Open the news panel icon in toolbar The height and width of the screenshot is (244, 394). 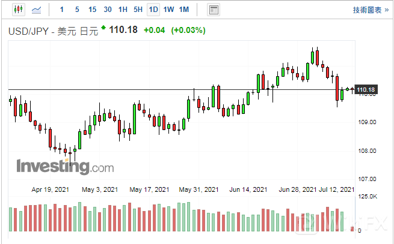[213, 10]
